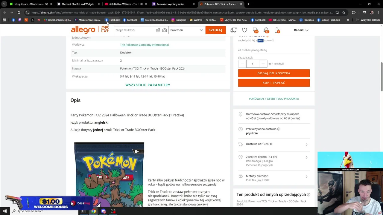Show more bookmarks with the chevron
Screen dimensions: 383x215
[x=348, y=20]
